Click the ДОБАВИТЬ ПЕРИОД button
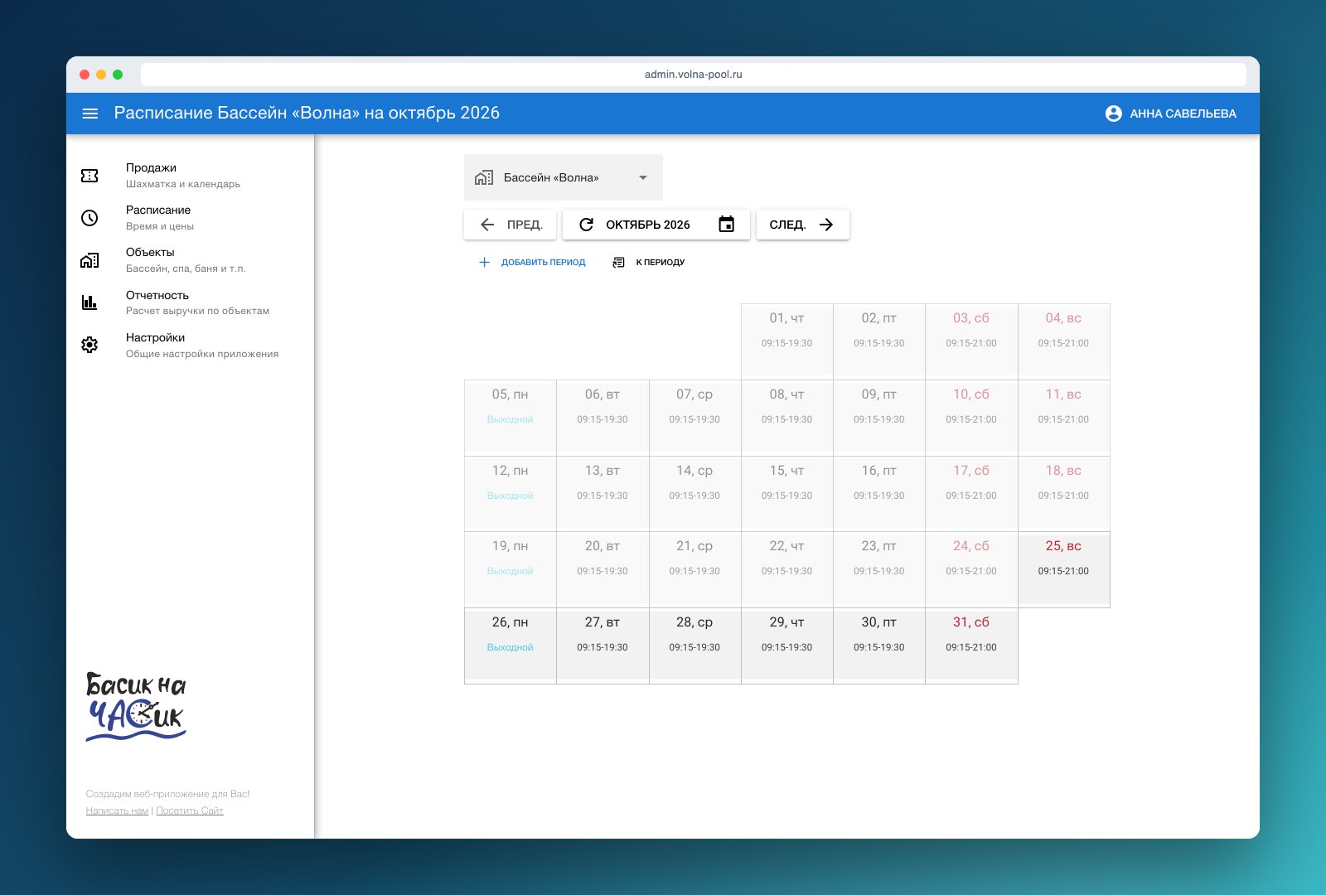Viewport: 1326px width, 895px height. coord(532,262)
